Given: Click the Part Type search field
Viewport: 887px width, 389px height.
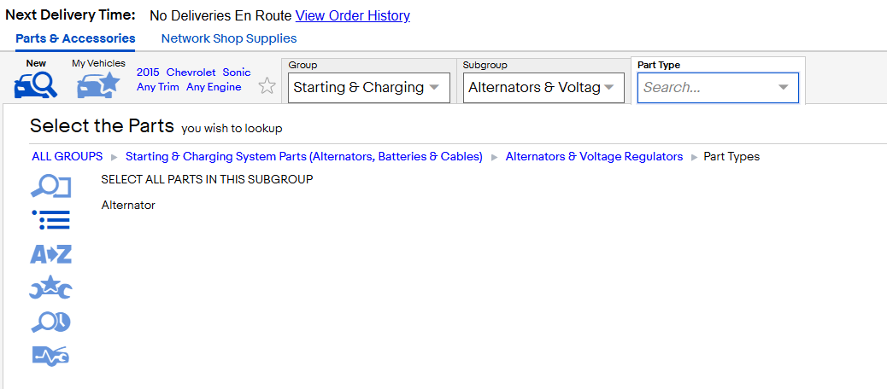Looking at the screenshot, I should click(718, 88).
